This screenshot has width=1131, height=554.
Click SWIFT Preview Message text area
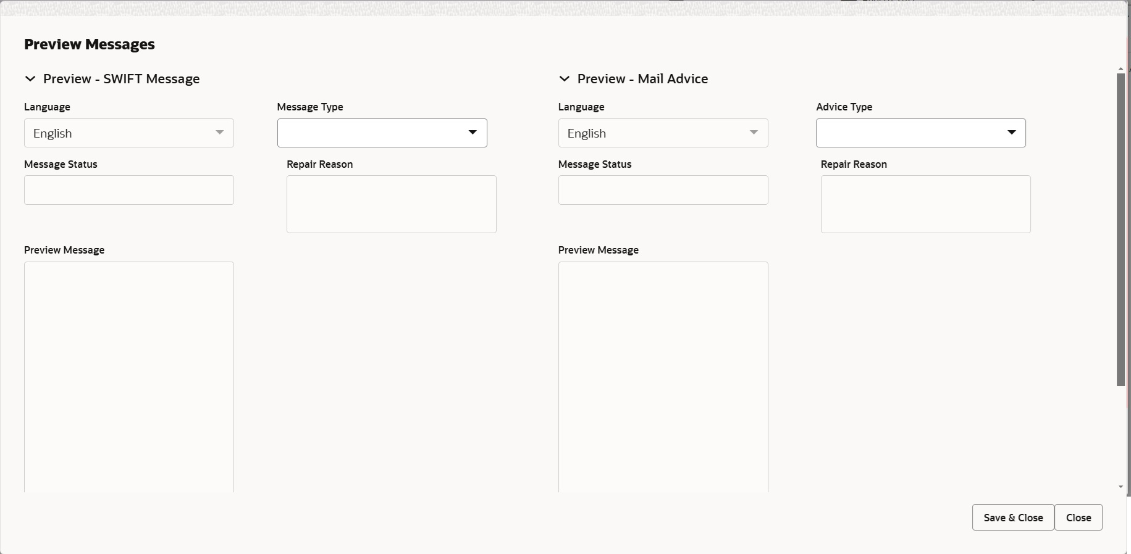[129, 377]
